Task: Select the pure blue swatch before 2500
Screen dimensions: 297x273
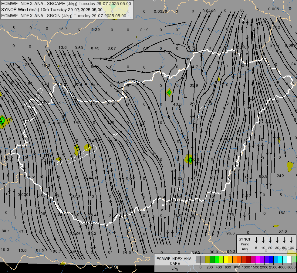Action: click(x=271, y=260)
